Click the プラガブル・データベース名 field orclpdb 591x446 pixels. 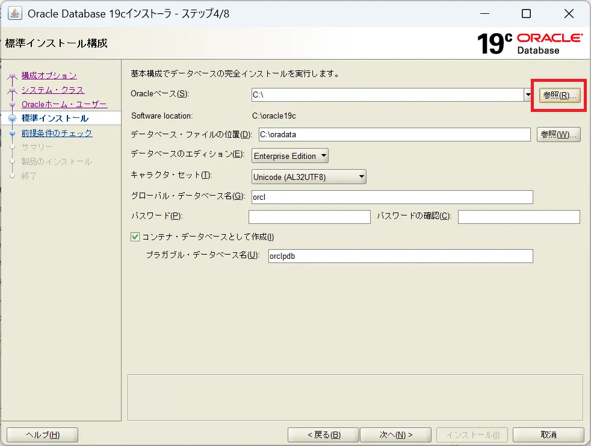point(401,256)
